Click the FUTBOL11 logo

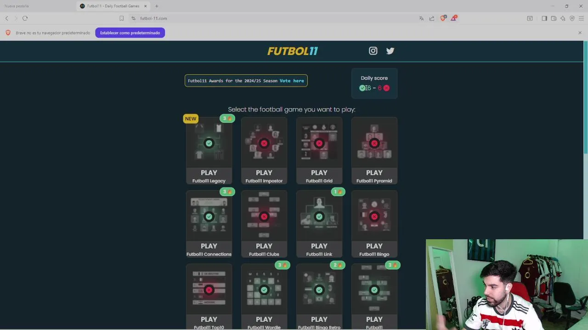point(293,51)
